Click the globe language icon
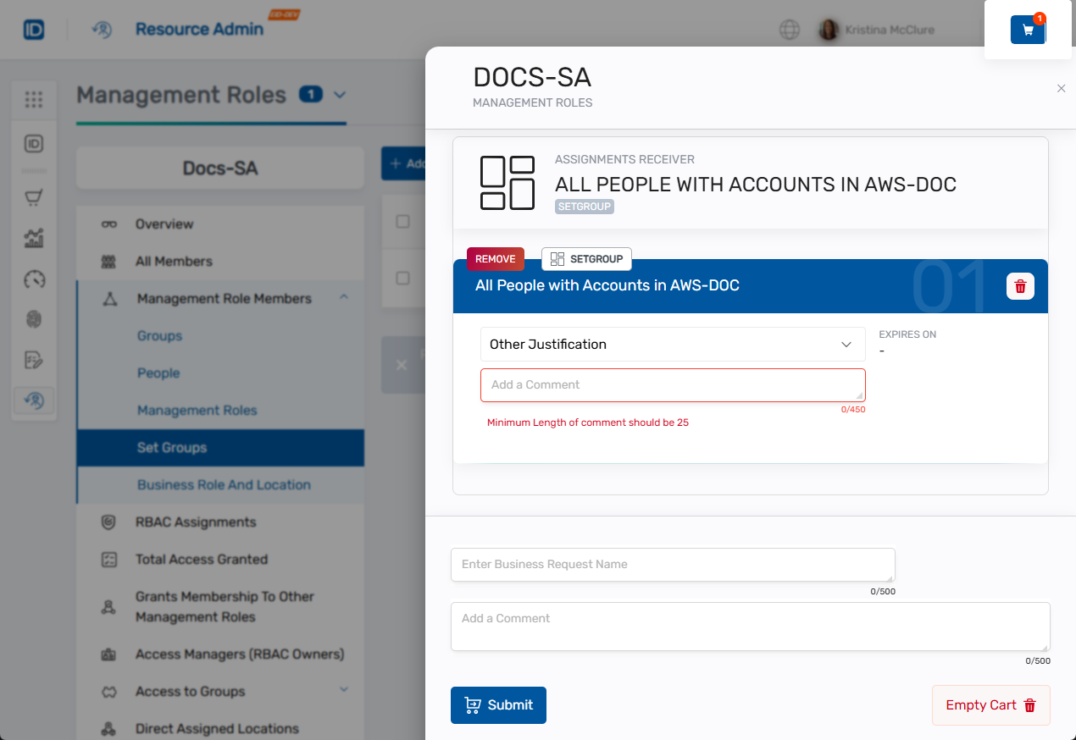 coord(789,30)
